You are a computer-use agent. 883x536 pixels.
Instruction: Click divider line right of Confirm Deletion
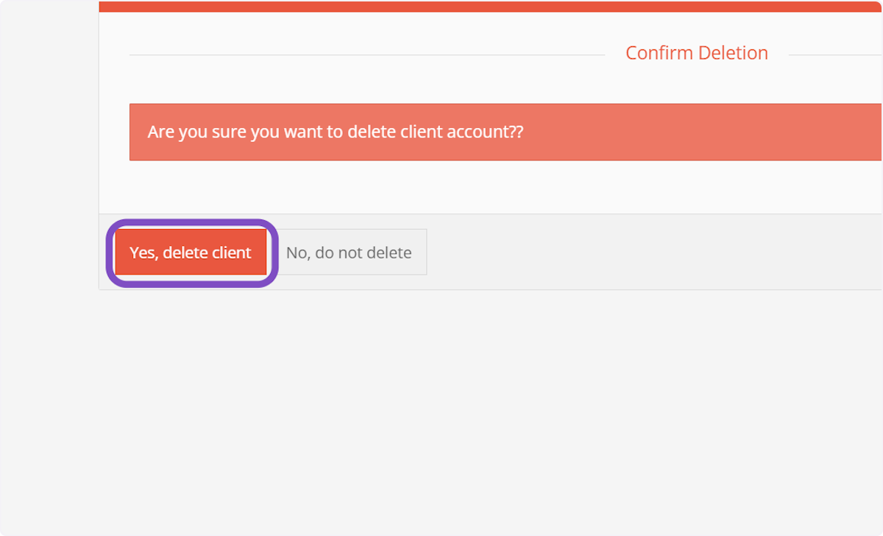pyautogui.click(x=834, y=54)
